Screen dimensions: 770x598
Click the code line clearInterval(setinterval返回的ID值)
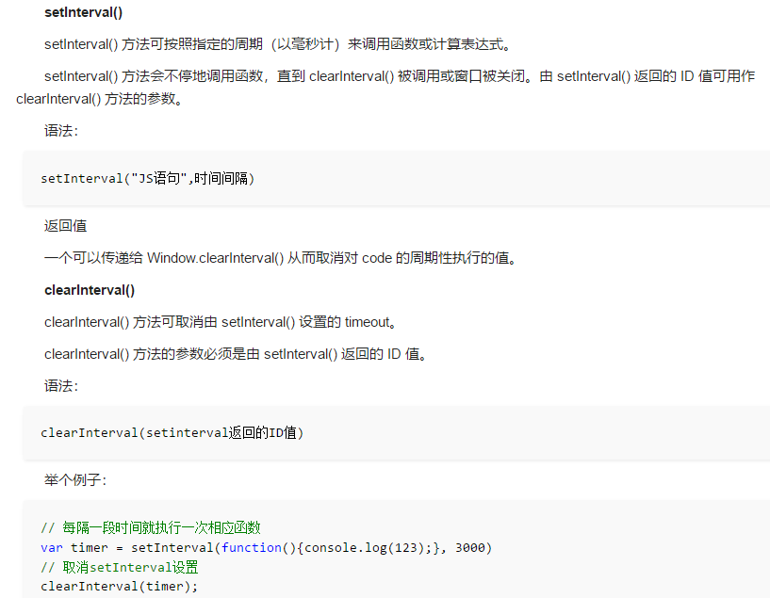(x=172, y=432)
